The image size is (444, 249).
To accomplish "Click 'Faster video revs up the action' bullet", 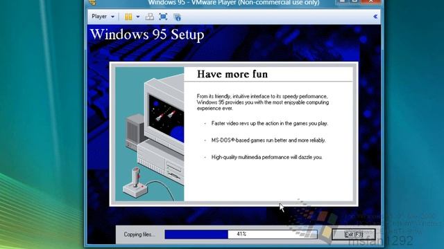I will [x=269, y=123].
